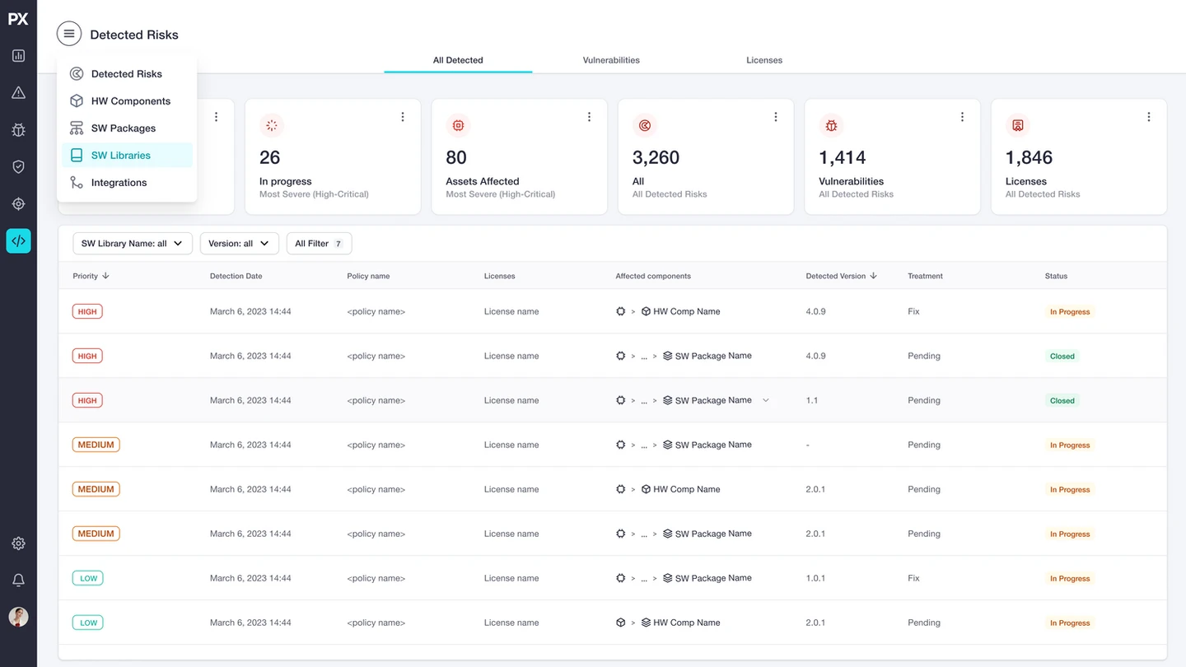Open the shield checkmark sidebar icon
Image resolution: width=1186 pixels, height=667 pixels.
[x=18, y=166]
